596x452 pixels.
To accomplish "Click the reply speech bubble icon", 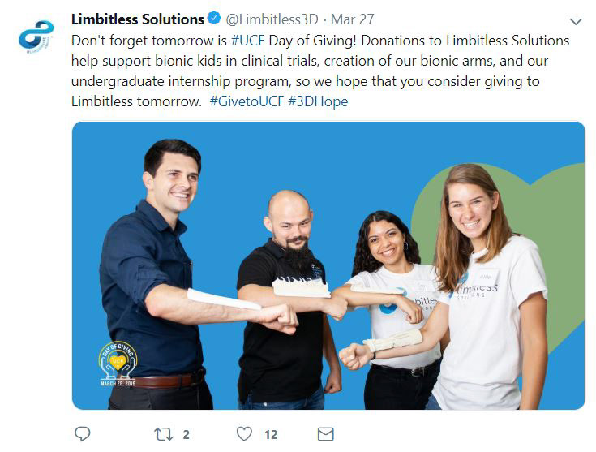I will (82, 433).
